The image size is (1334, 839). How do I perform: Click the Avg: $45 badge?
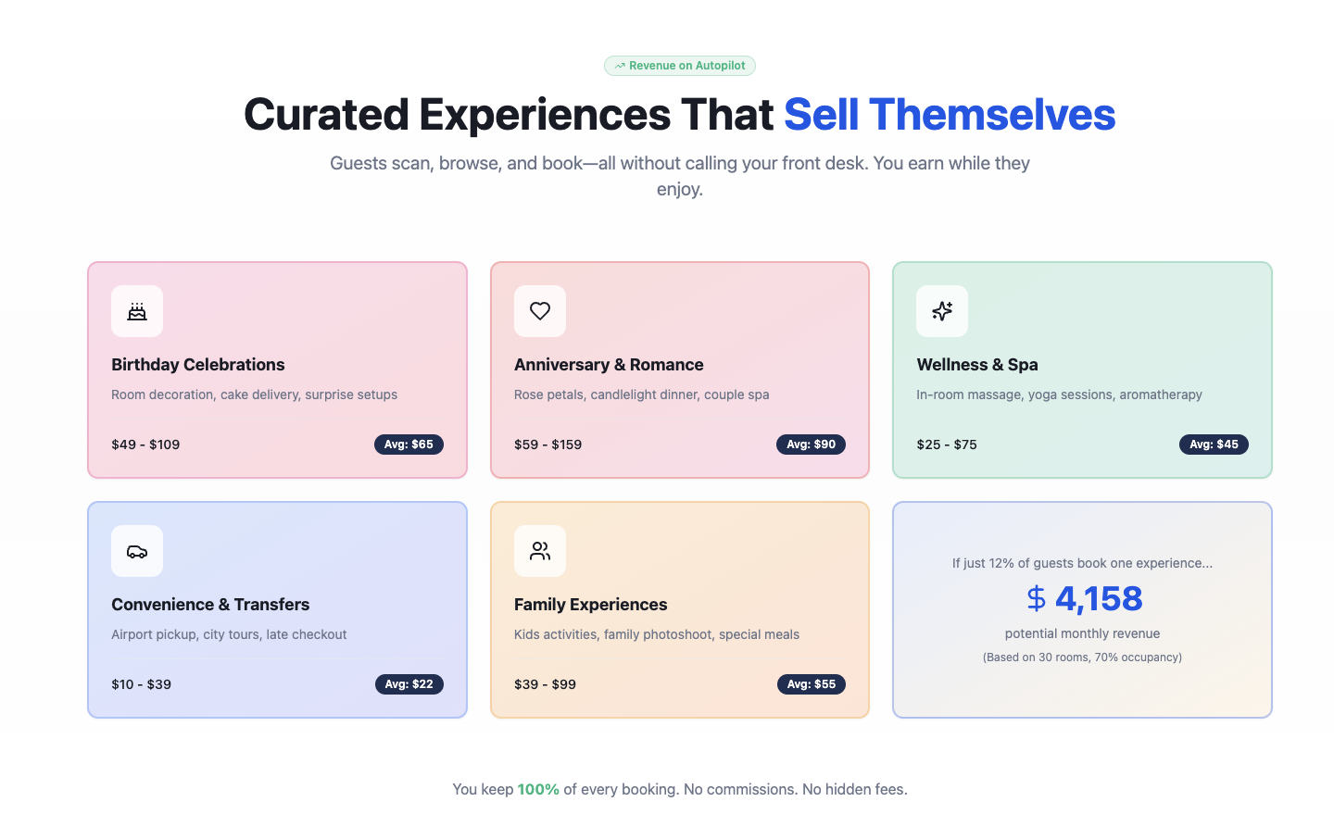coord(1214,445)
